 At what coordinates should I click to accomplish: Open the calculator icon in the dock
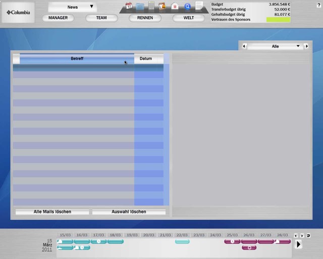(151, 6)
